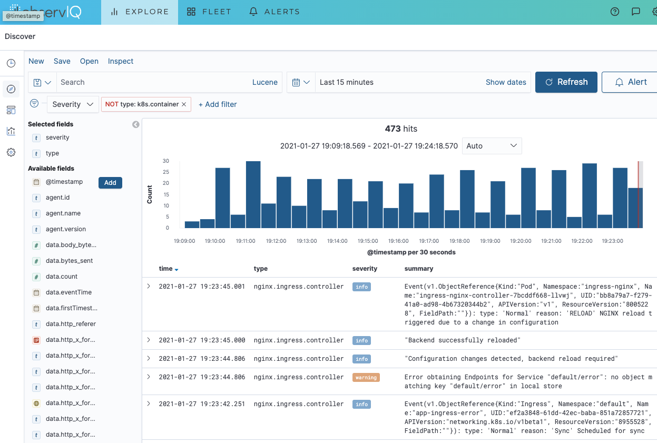Remove the NOT type: k8s.container filter
The image size is (657, 443).
click(x=184, y=104)
